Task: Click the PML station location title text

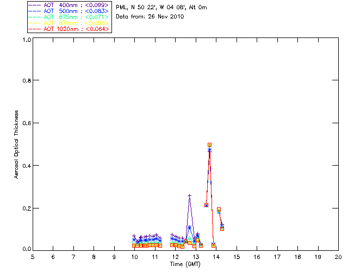Action: [161, 8]
